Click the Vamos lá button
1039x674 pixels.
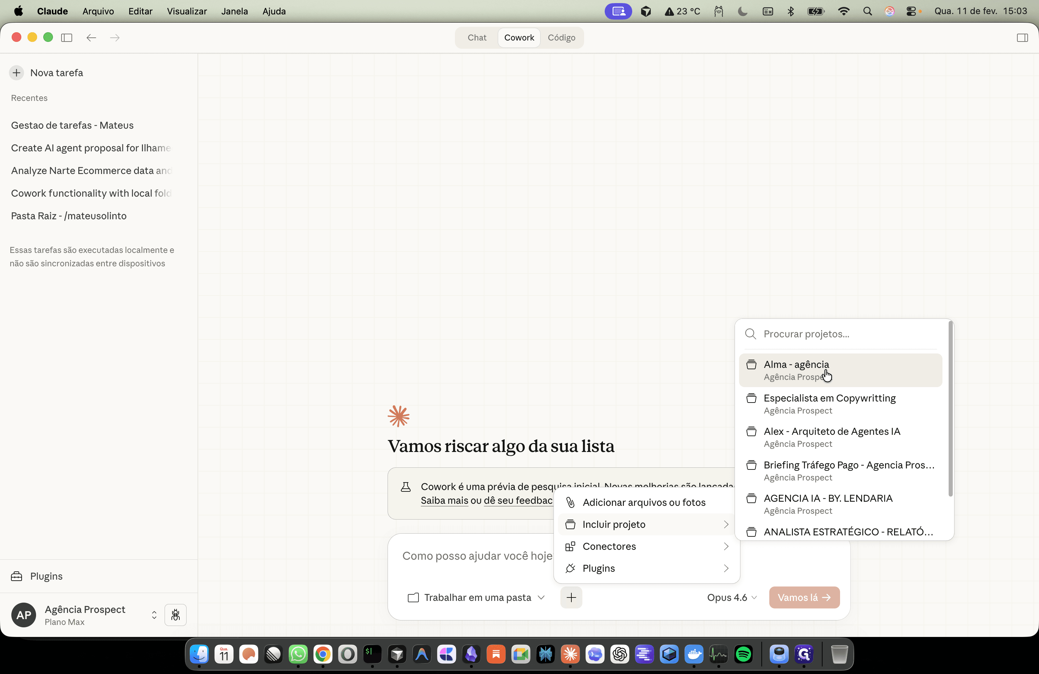click(x=804, y=597)
